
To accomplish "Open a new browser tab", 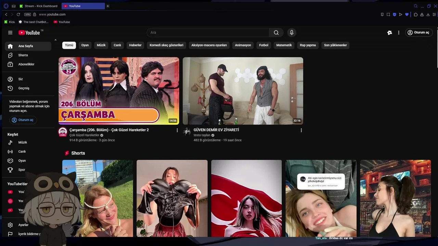I will point(108,6).
